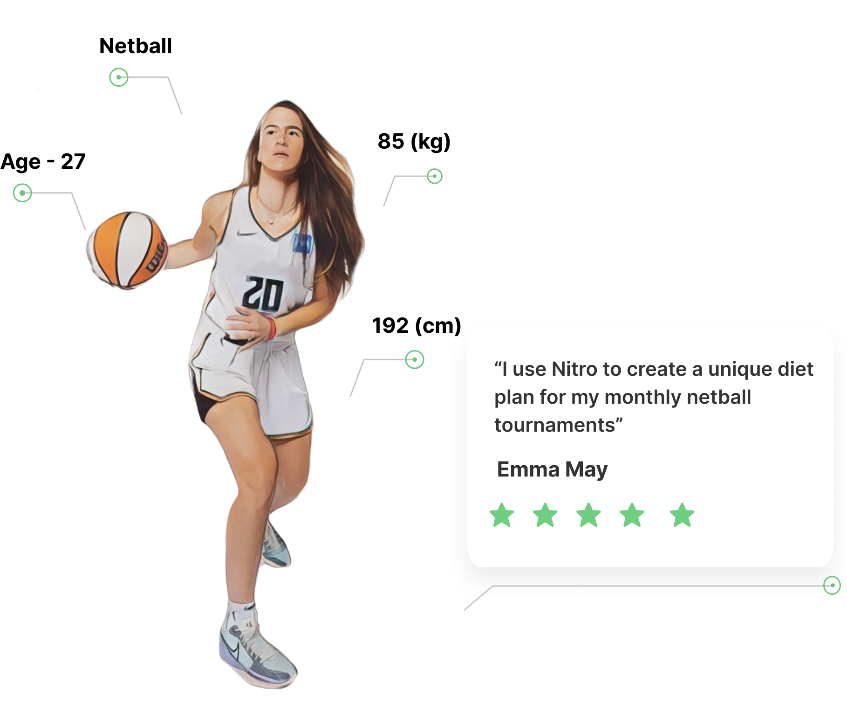Viewport: 847px width, 723px height.
Task: Click the orange and white ball
Action: (x=127, y=250)
